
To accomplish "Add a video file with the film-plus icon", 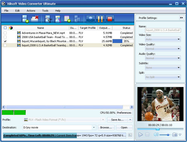I will point(25,19).
